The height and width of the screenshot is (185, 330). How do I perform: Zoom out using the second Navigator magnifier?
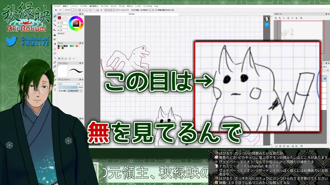(x=280, y=18)
